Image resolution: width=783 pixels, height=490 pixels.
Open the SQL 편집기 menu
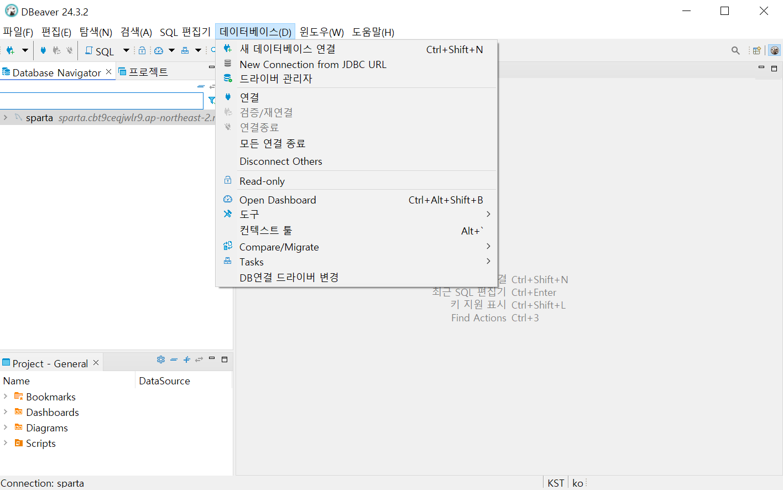click(185, 32)
